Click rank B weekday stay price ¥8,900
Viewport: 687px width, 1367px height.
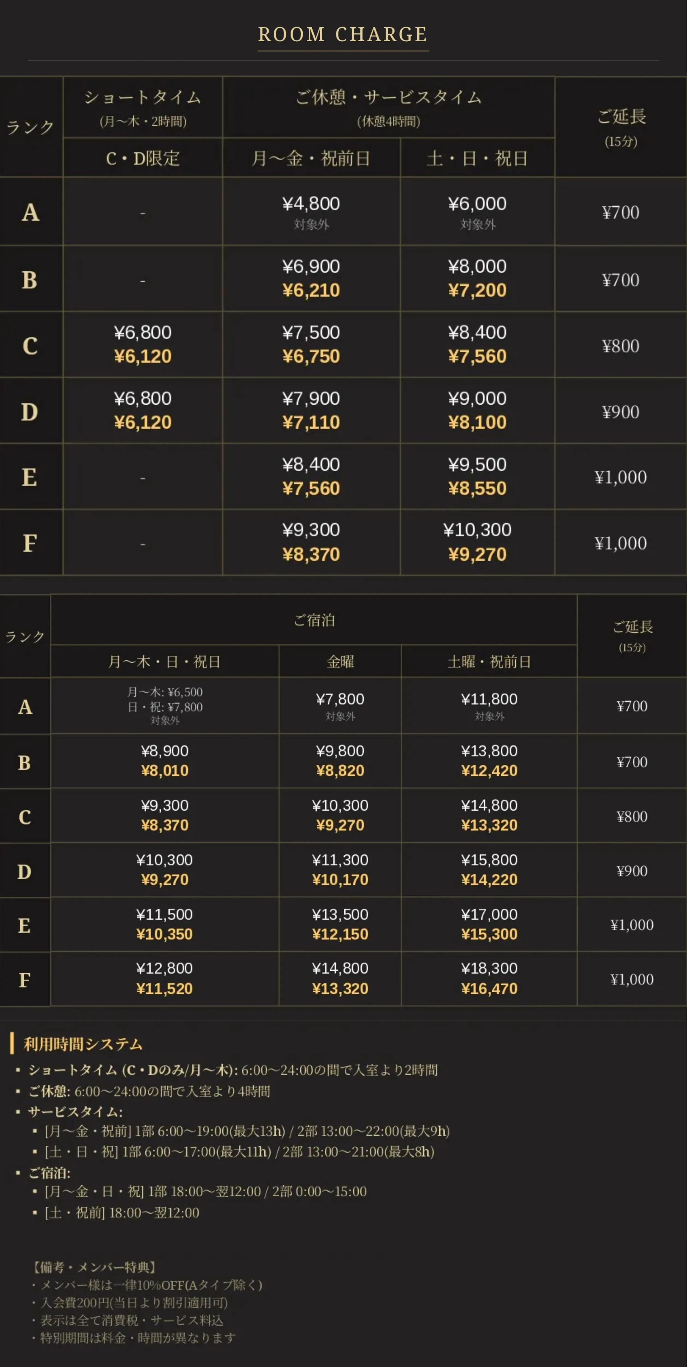165,751
